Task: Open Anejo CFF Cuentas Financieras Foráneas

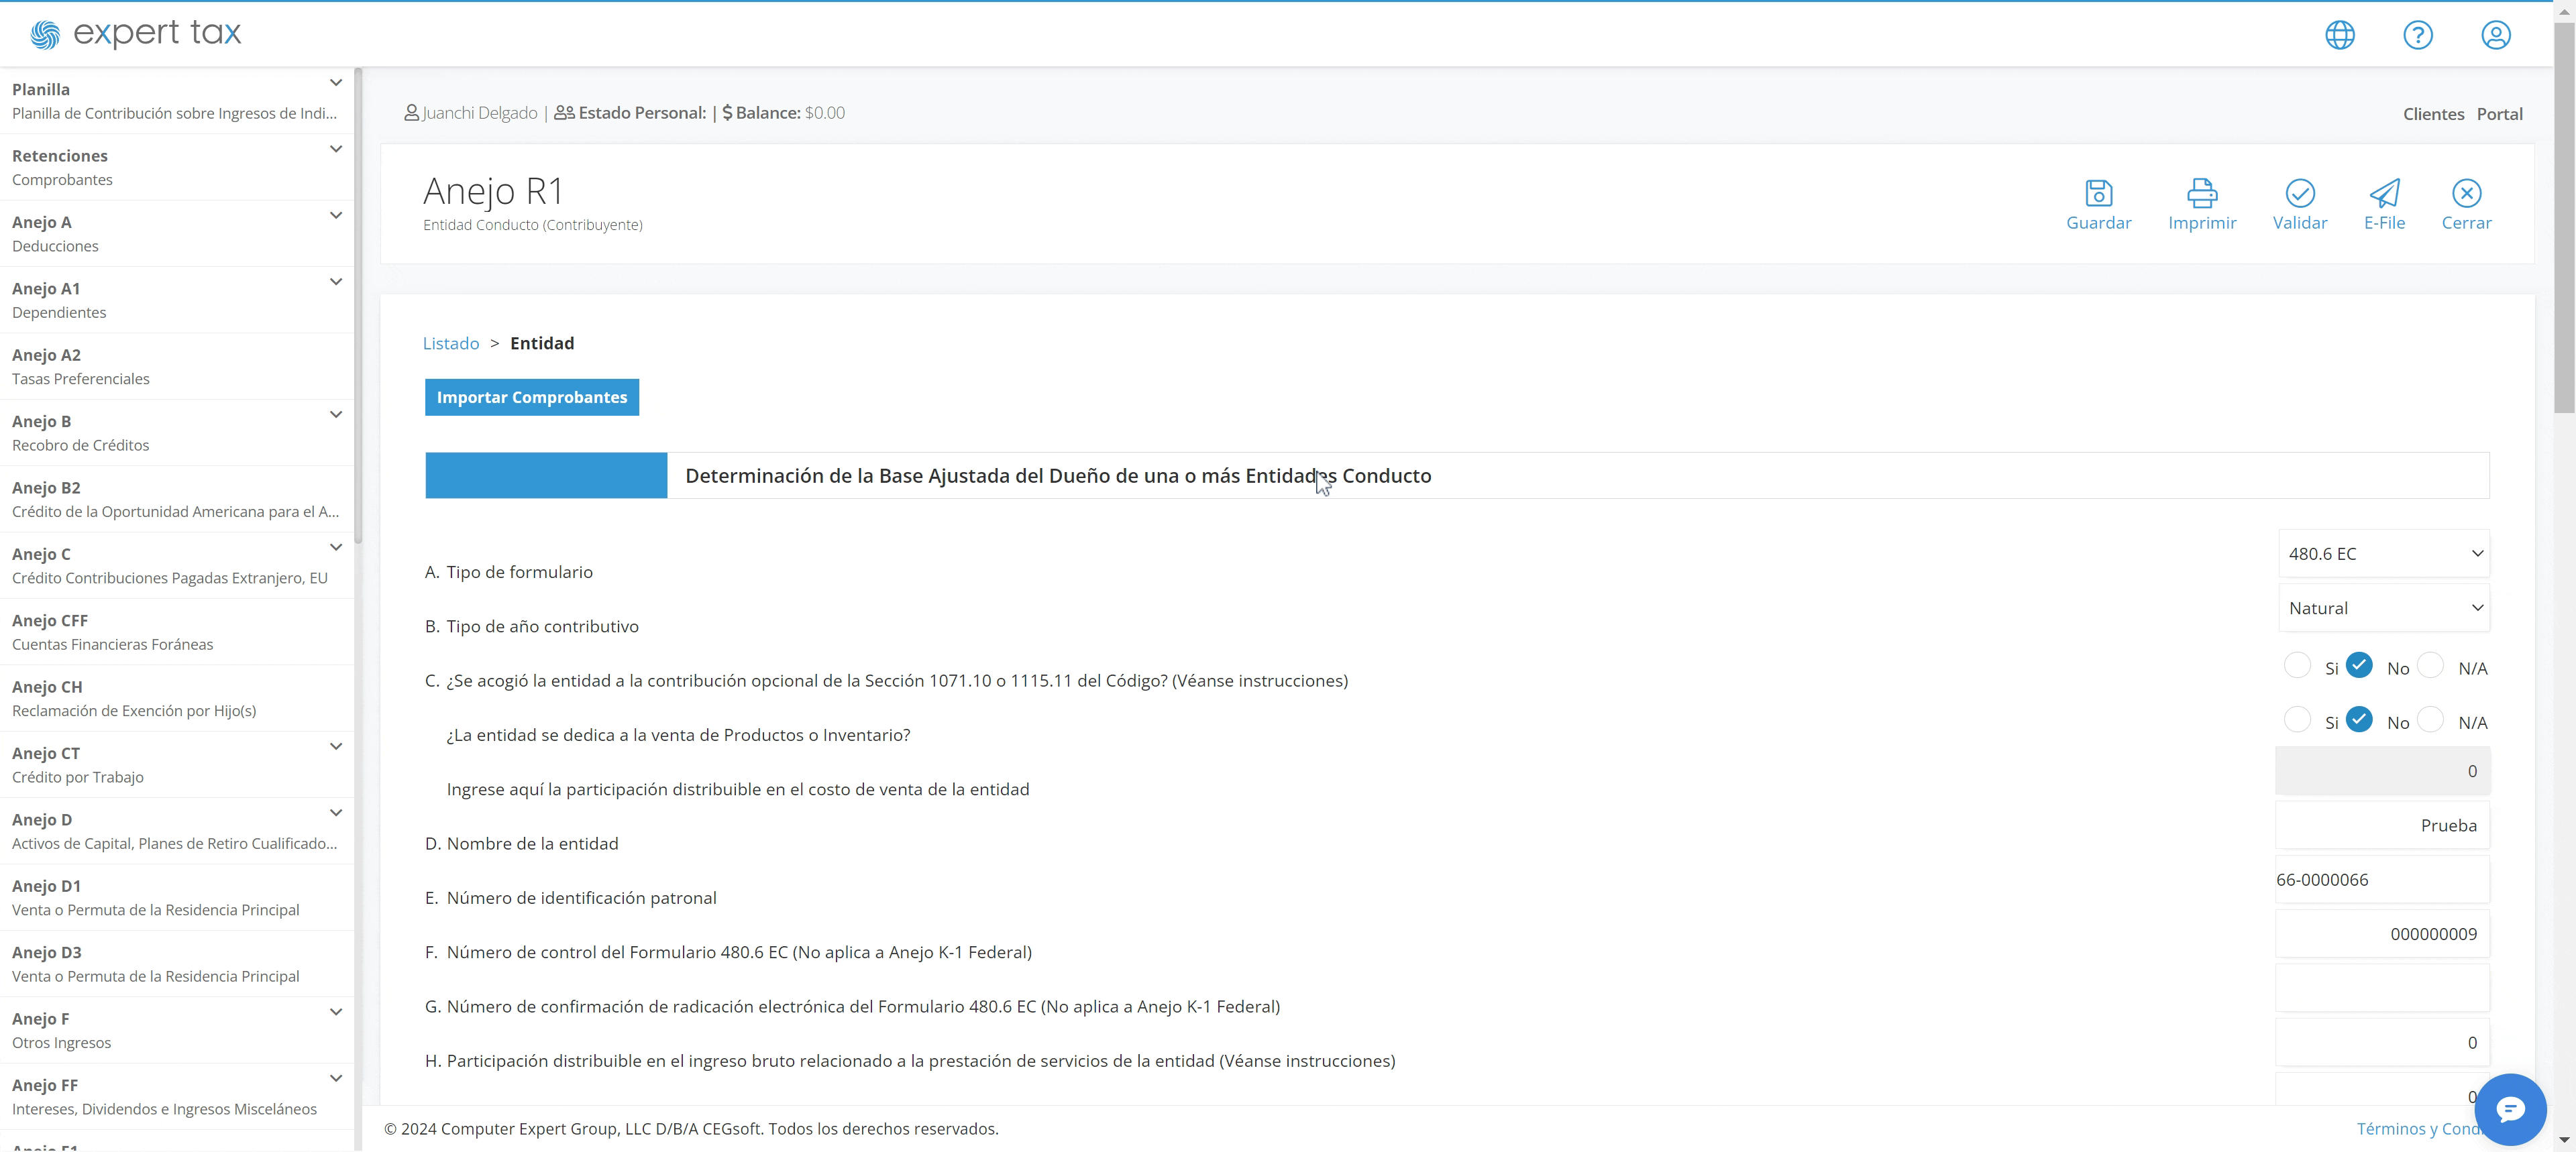Action: point(177,632)
